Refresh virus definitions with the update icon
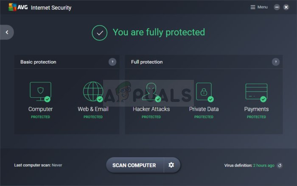Screen dimensions: 297x186 coord(280,166)
